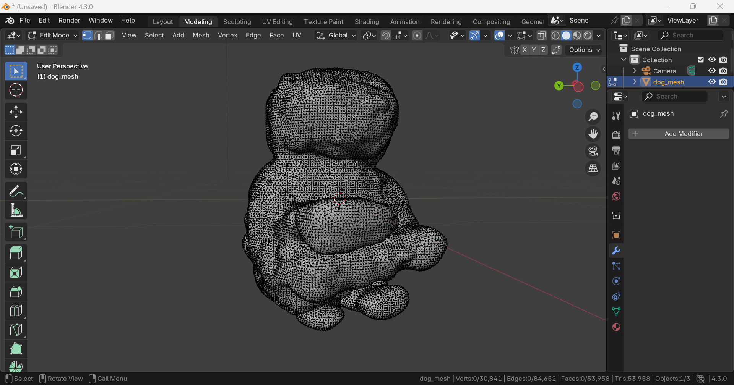Viewport: 734px width, 385px height.
Task: Choose the Annotate pencil tool
Action: (16, 191)
